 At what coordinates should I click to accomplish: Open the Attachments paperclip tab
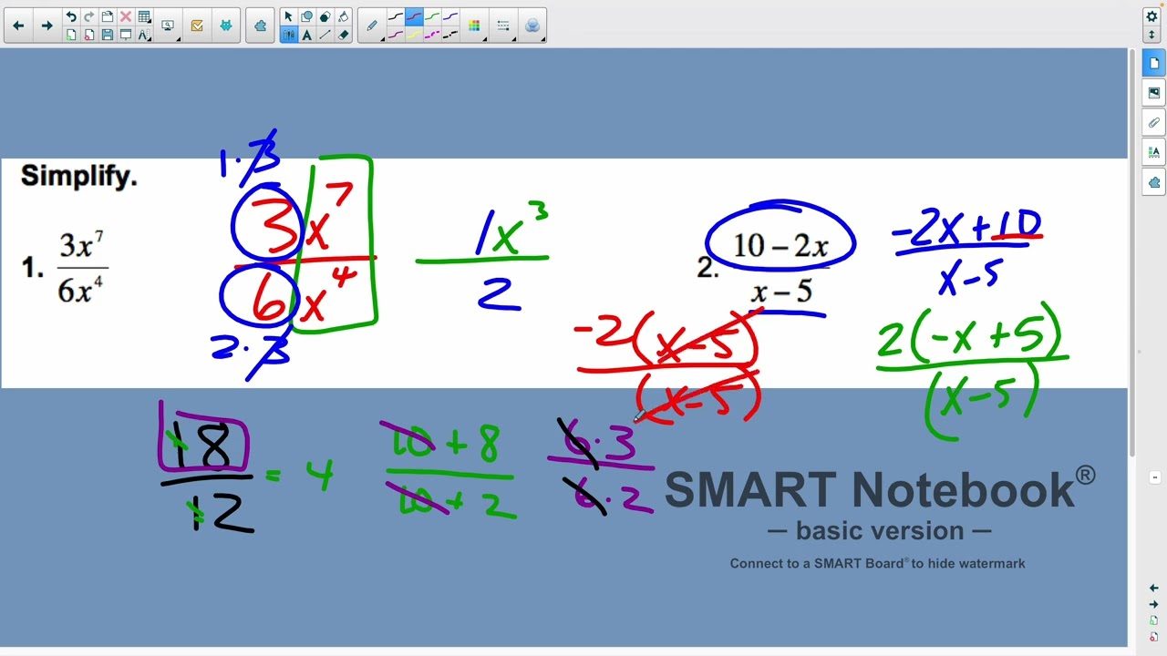1153,122
